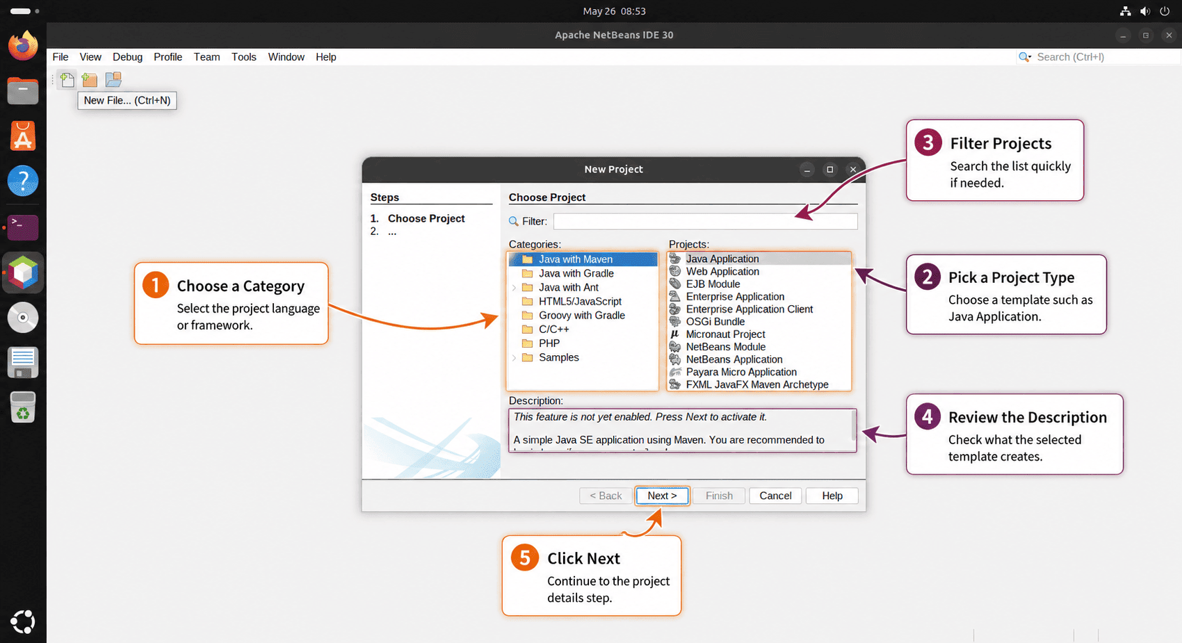Click the network status icon
Image resolution: width=1182 pixels, height=643 pixels.
click(1125, 11)
